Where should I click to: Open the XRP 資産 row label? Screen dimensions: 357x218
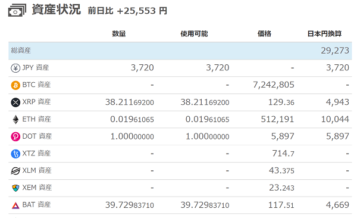click(x=36, y=102)
